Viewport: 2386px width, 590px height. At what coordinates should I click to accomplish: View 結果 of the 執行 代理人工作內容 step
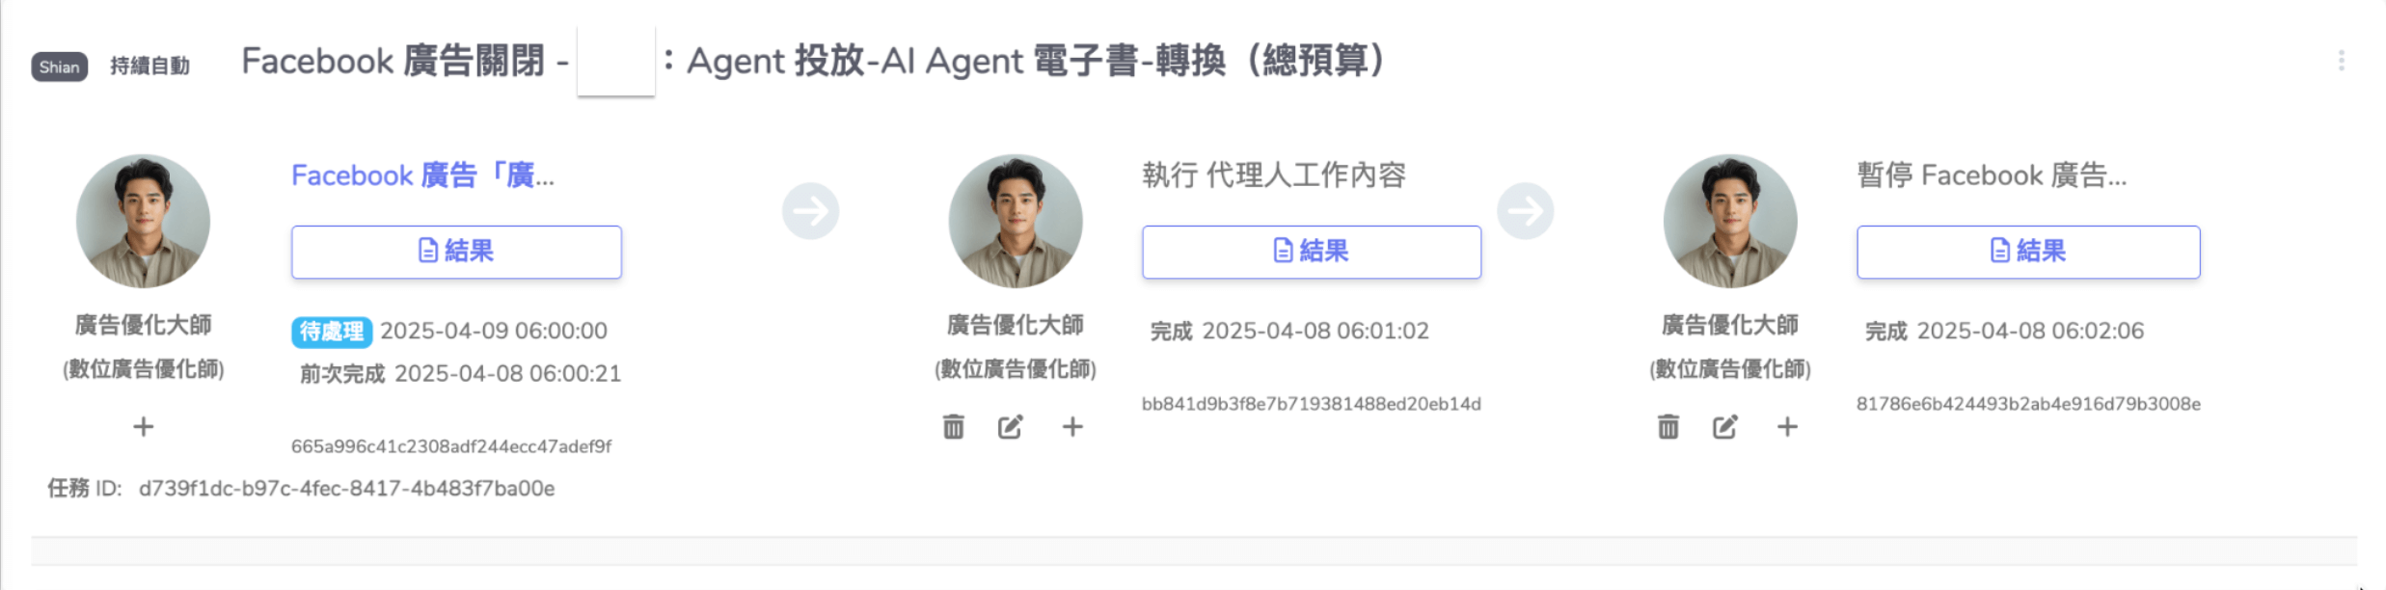click(1311, 252)
